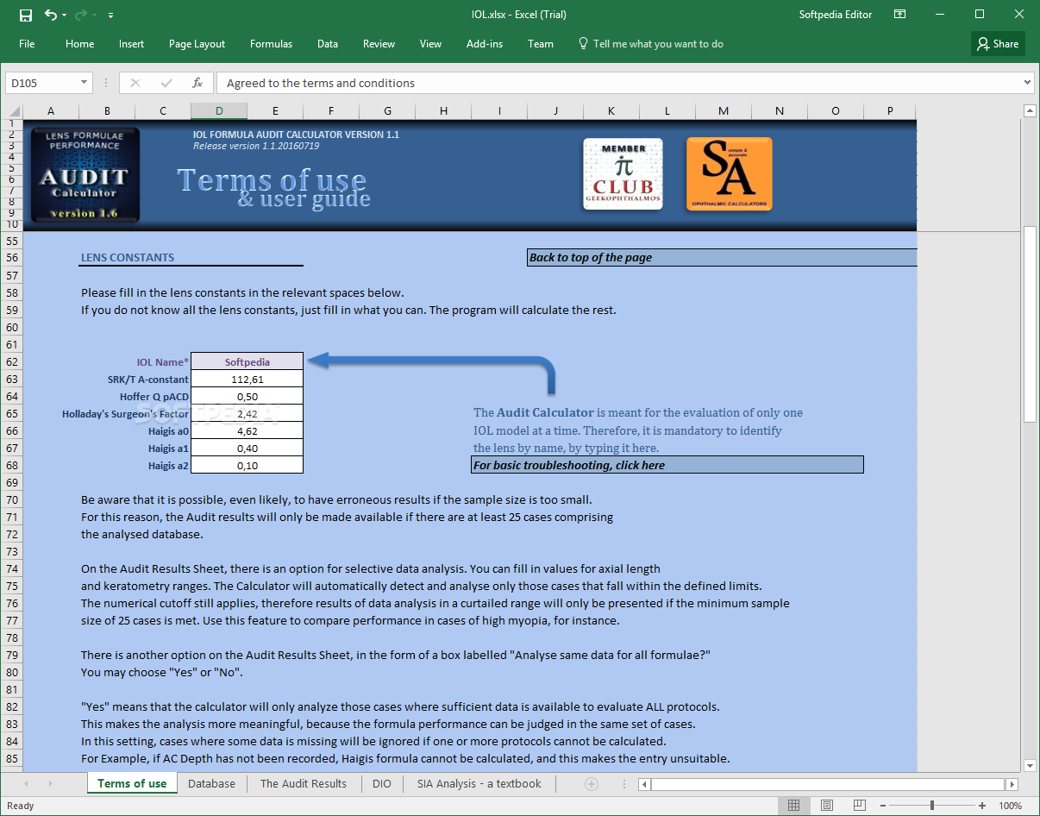This screenshot has height=816, width=1040.
Task: Select the Haigis a1 value 0,40
Action: (247, 448)
